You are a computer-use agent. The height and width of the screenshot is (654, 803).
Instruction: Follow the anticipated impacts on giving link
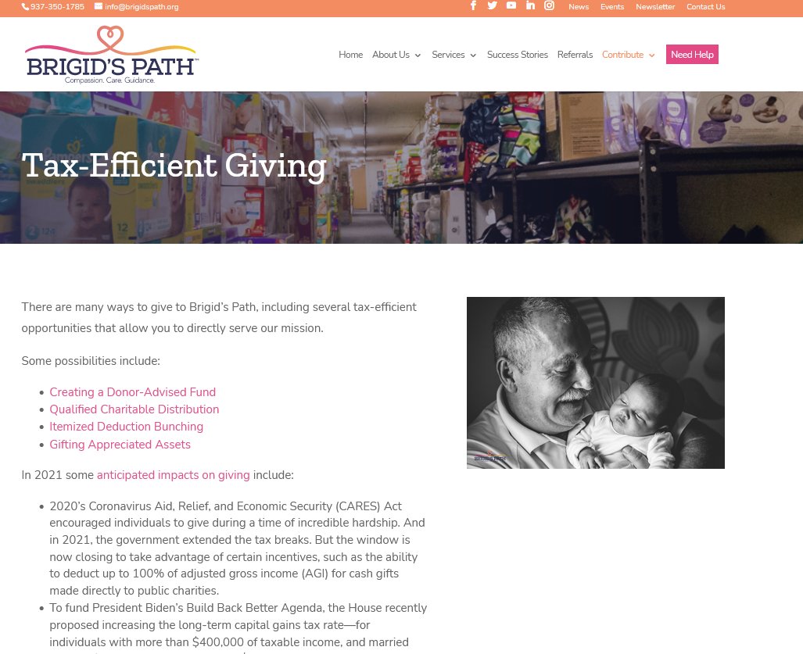[x=173, y=475]
